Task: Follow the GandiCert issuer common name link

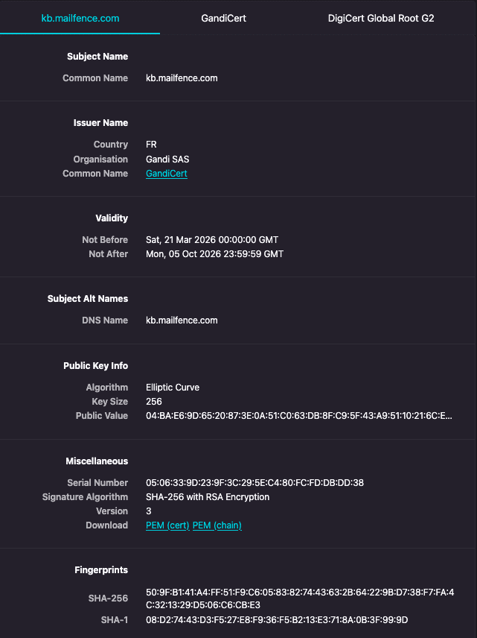Action: (x=167, y=174)
